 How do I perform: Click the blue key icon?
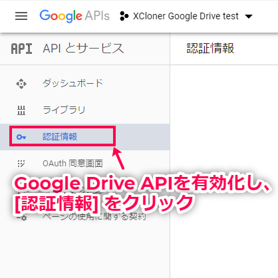pyautogui.click(x=21, y=137)
